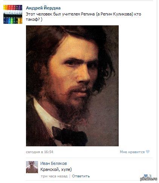
Task: Open Иван Беляков's profile photo
Action: pyautogui.click(x=32, y=167)
